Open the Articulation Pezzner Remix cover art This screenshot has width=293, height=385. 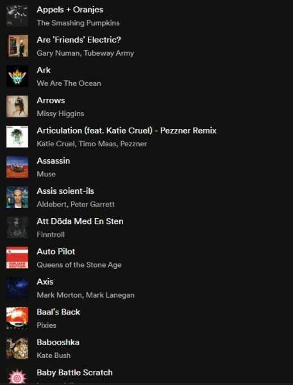pos(17,137)
